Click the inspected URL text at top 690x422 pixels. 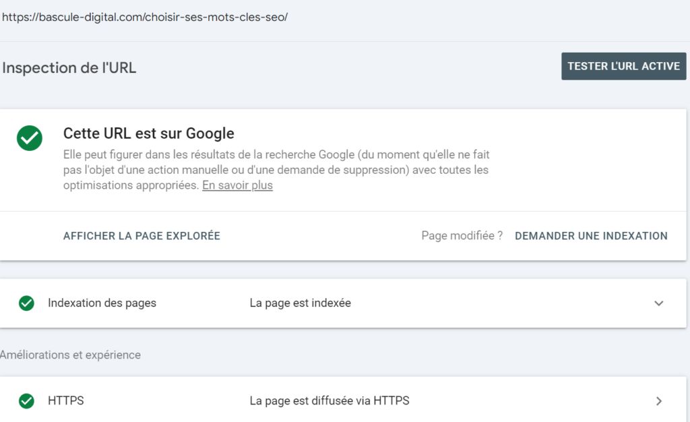145,17
